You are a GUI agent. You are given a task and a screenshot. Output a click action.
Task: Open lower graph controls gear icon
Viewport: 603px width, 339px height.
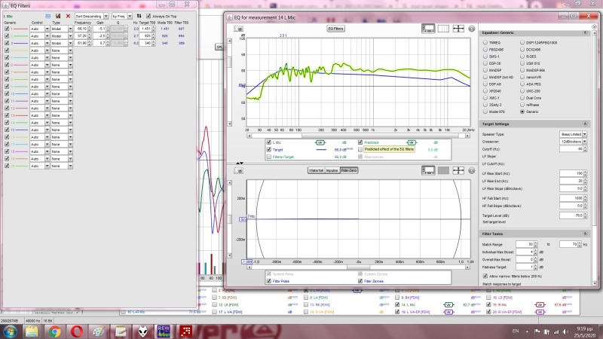(x=472, y=170)
